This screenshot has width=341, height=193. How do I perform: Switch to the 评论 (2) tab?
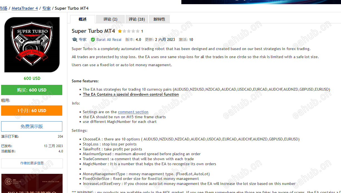[110, 19]
